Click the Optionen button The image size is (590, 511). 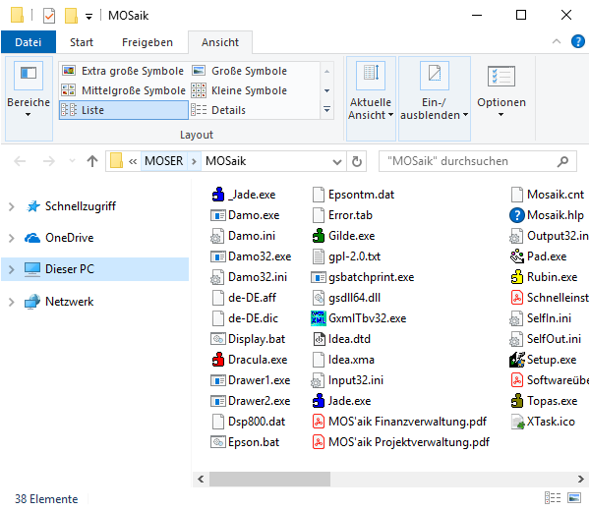[501, 93]
